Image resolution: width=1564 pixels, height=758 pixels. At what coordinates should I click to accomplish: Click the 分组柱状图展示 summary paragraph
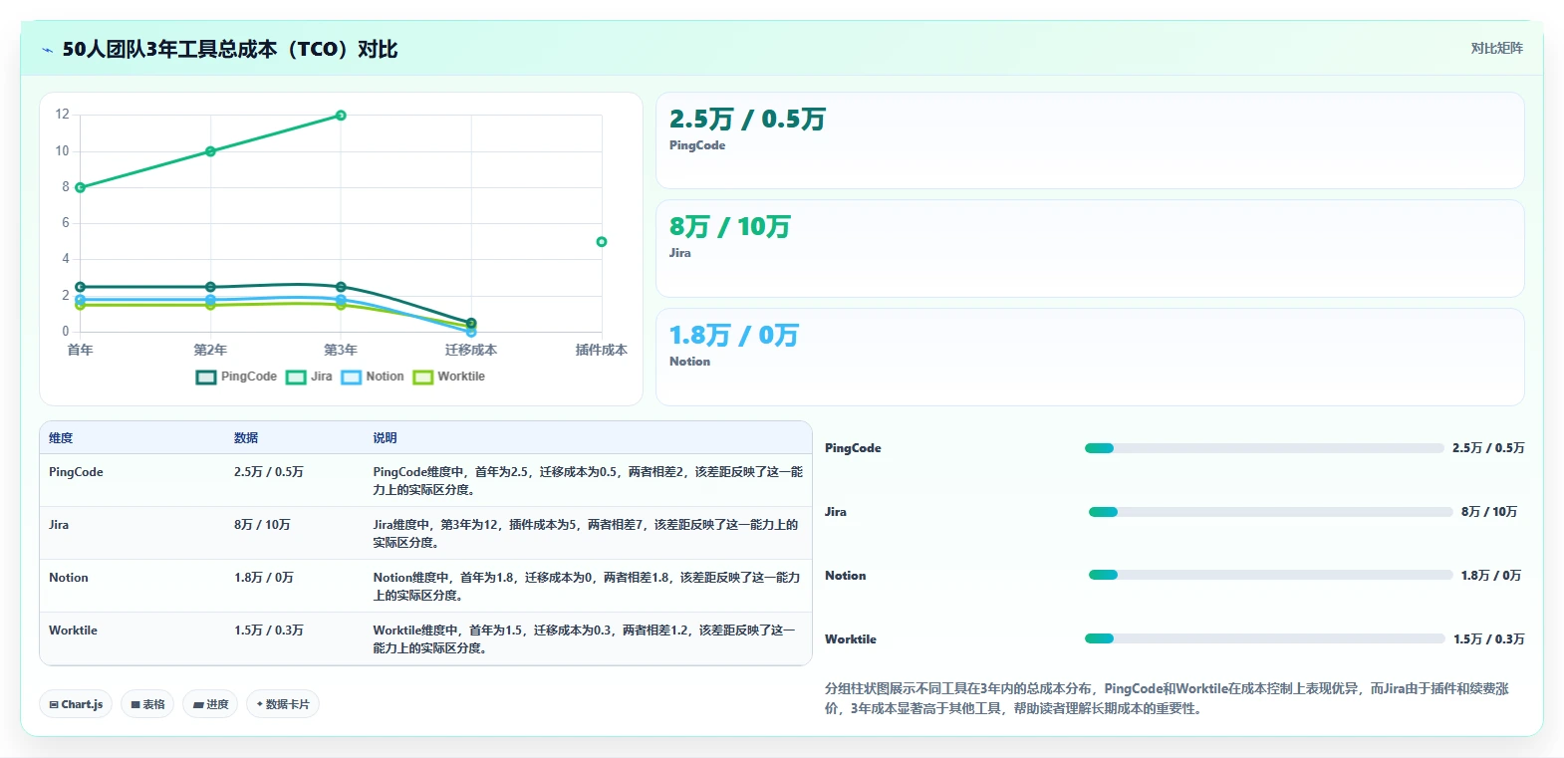pyautogui.click(x=1167, y=698)
